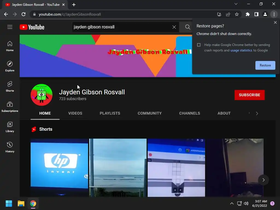Open the volume control in tray
Viewport: 280px width, 210px height.
[246, 203]
